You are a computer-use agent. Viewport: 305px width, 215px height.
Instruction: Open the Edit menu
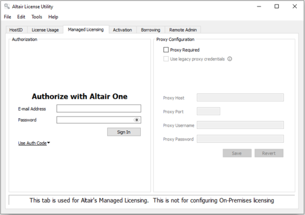point(21,17)
